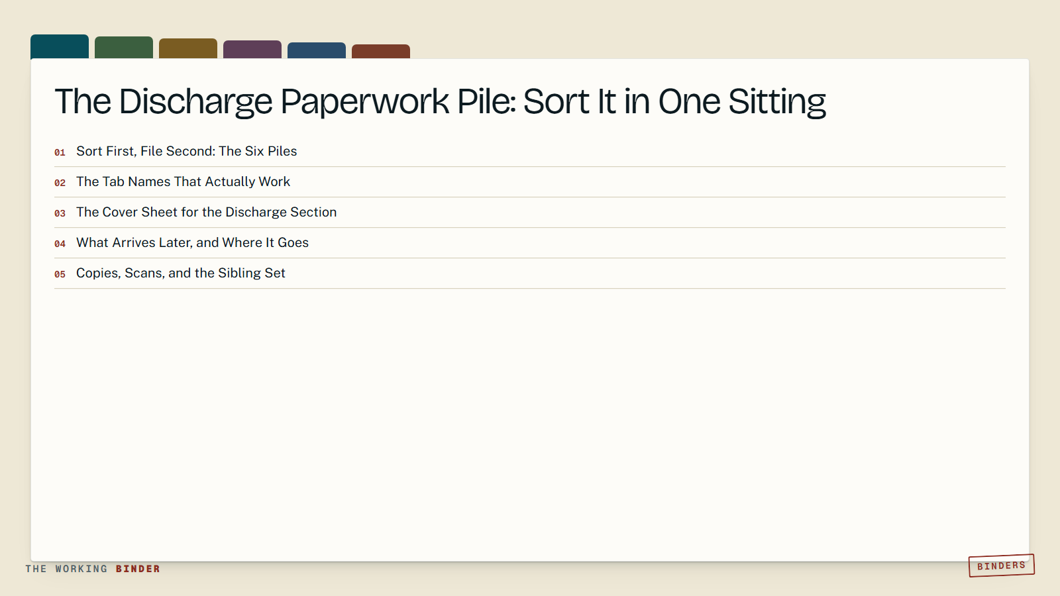Select the teal binder tab

60,46
